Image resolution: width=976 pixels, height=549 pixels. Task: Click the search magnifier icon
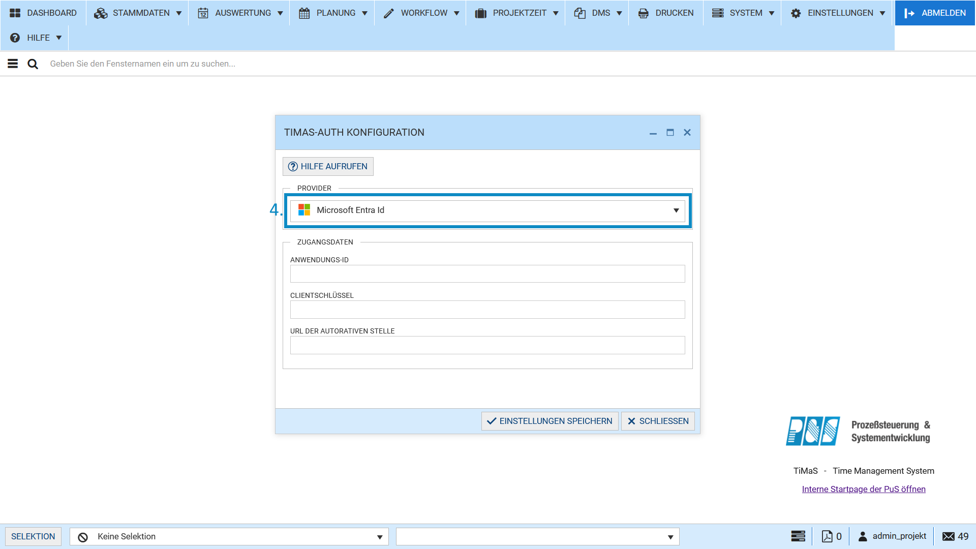[33, 64]
